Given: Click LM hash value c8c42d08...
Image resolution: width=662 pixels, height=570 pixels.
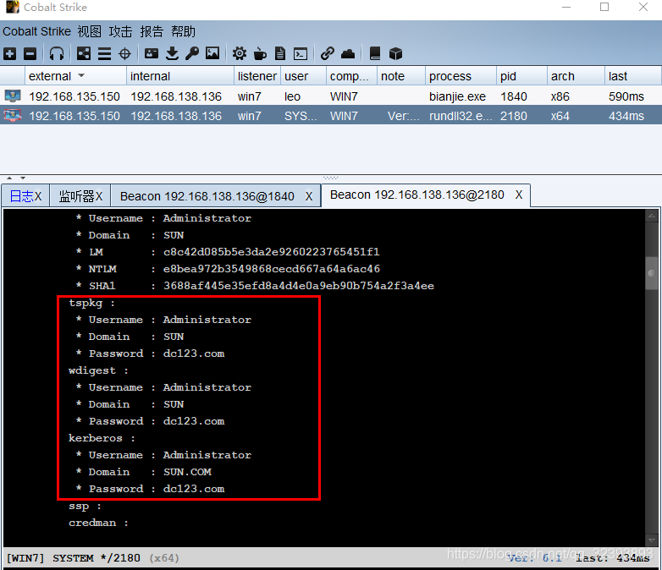Looking at the screenshot, I should click(272, 252).
